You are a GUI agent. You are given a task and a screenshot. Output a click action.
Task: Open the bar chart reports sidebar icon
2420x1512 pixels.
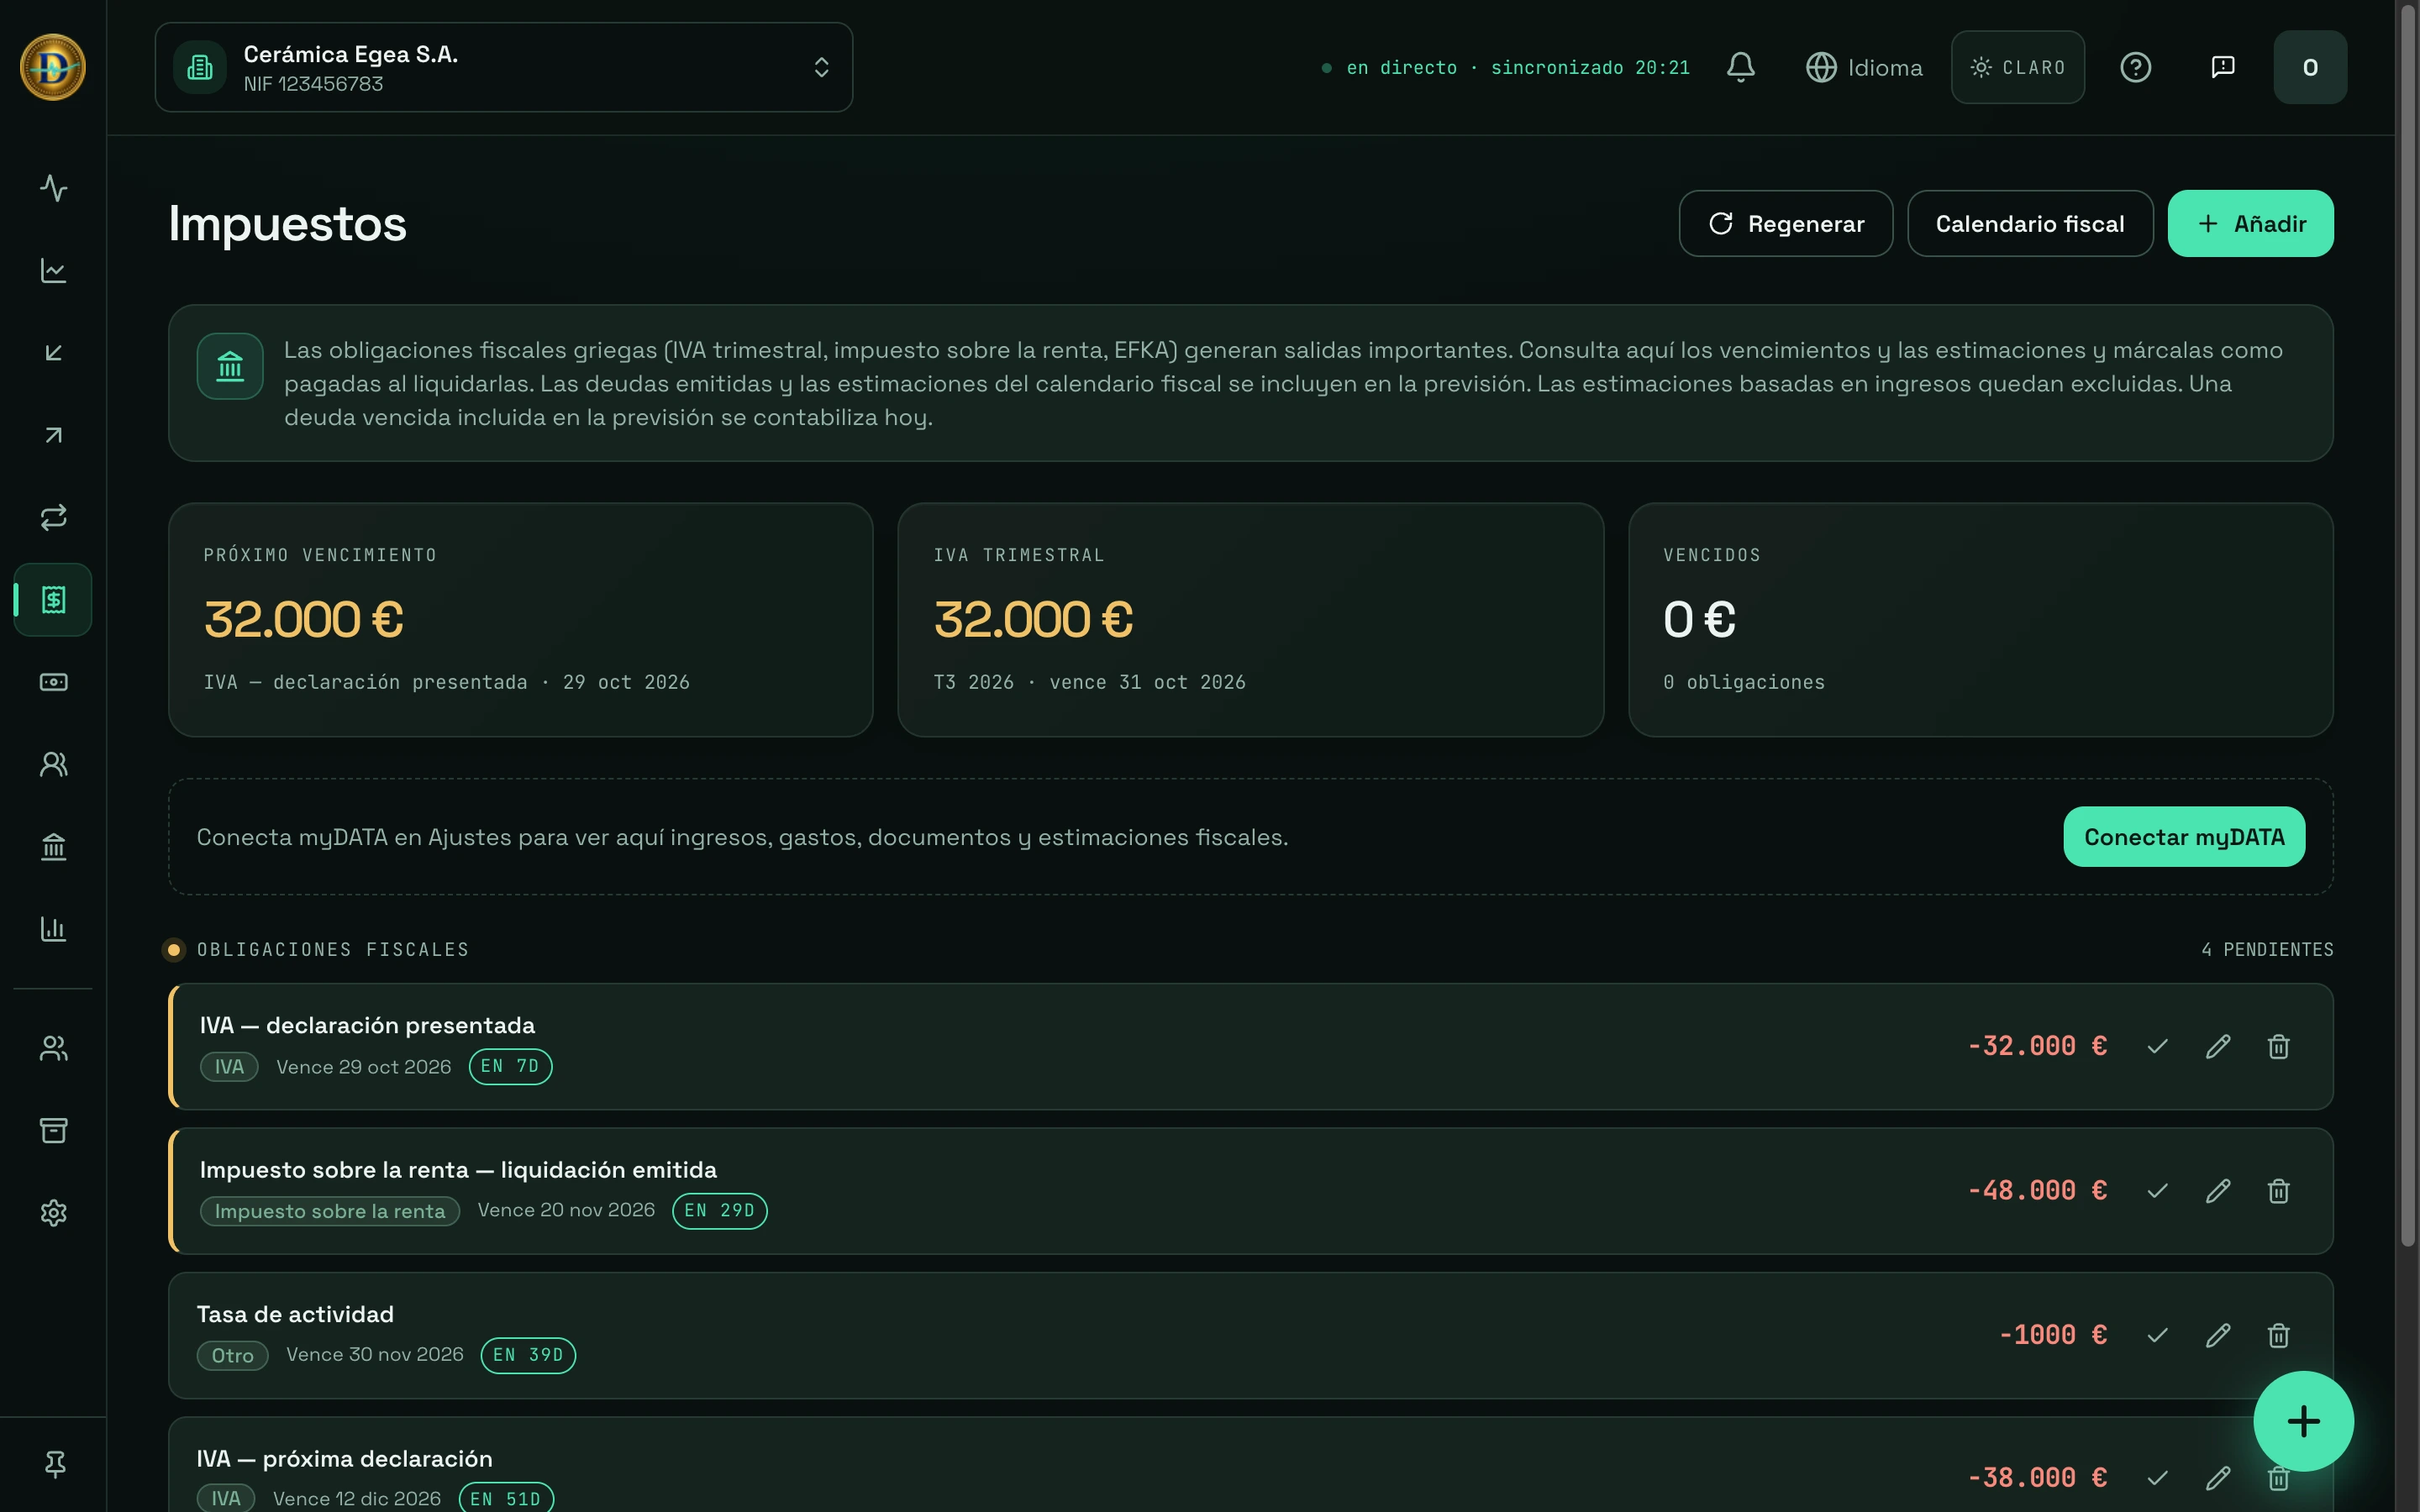(53, 929)
